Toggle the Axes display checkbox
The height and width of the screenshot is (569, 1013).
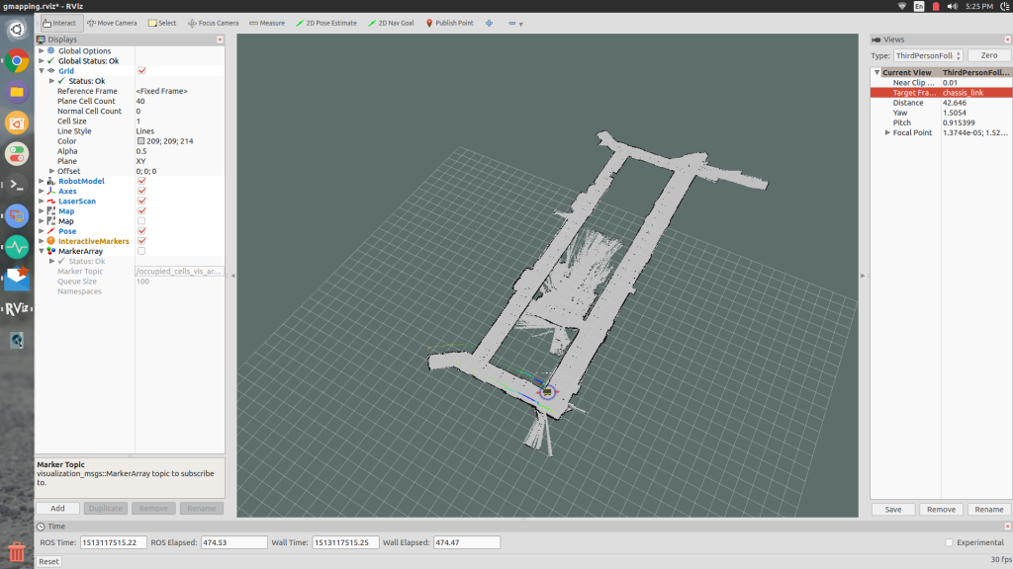click(141, 191)
